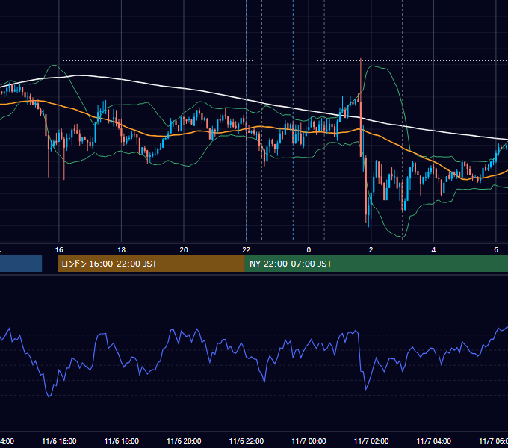
Task: Click the 11/6 16:00 indicator axis label
Action: tap(59, 441)
